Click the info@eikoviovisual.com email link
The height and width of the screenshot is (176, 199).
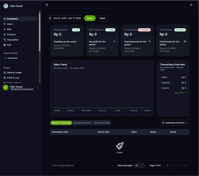pyautogui.click(x=22, y=89)
